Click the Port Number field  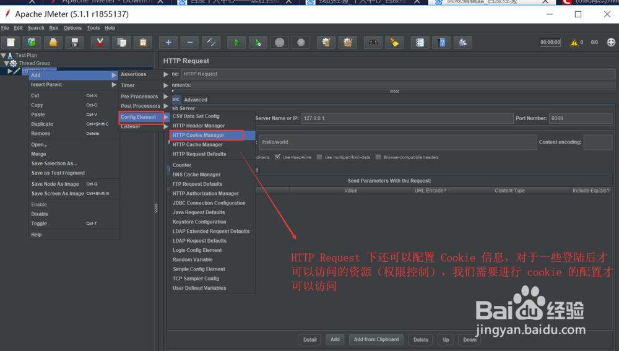coord(581,118)
